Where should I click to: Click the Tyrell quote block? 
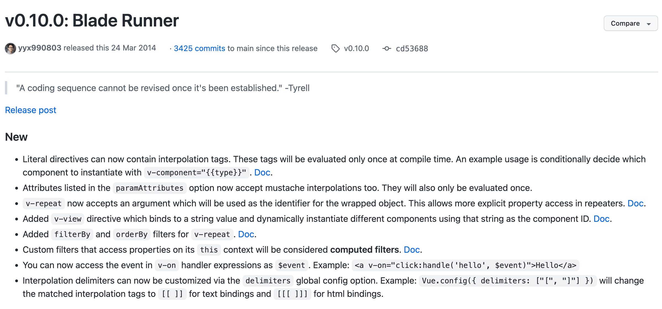[163, 88]
